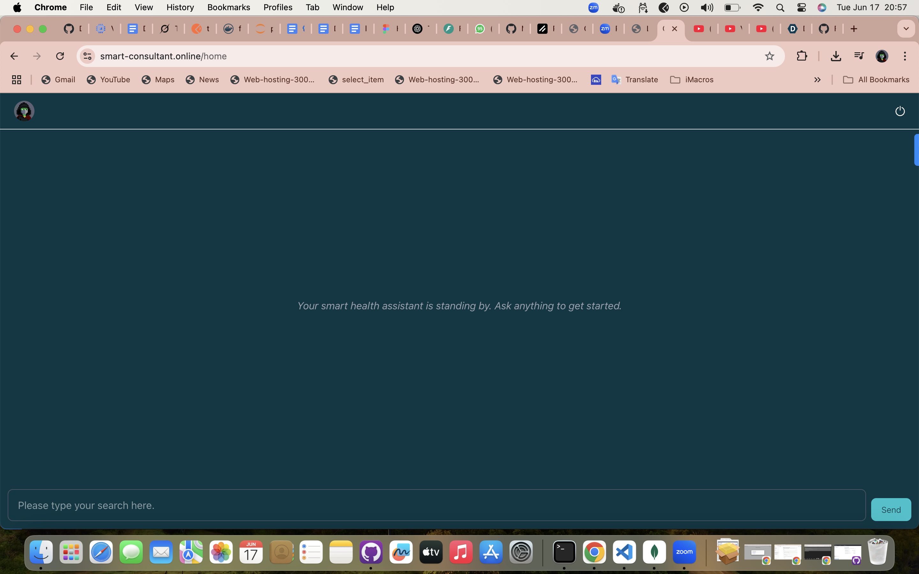Viewport: 919px width, 574px height.
Task: Bookmark this page with star icon
Action: tap(769, 56)
